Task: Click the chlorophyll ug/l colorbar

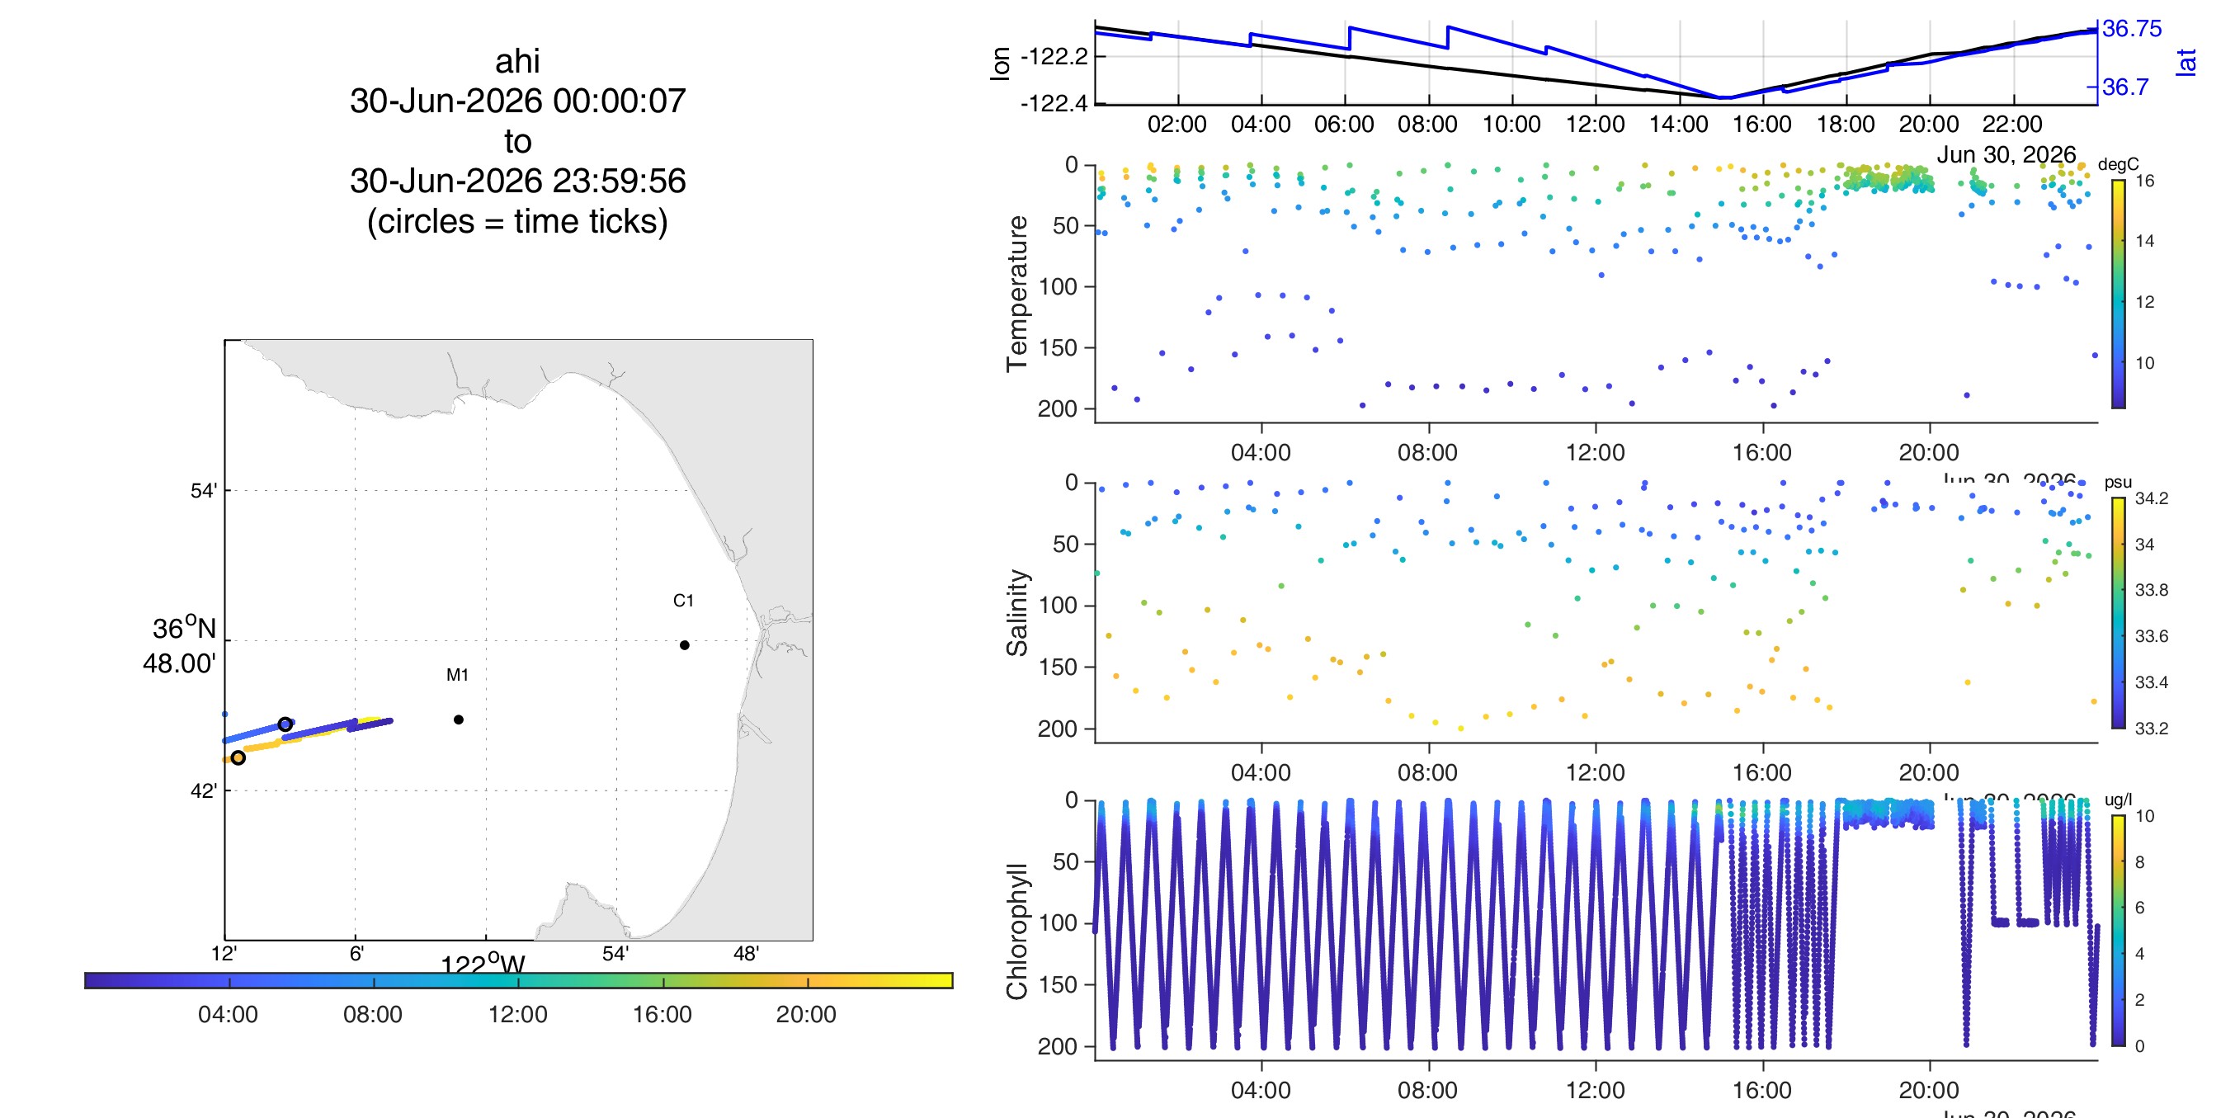Action: tap(2118, 931)
